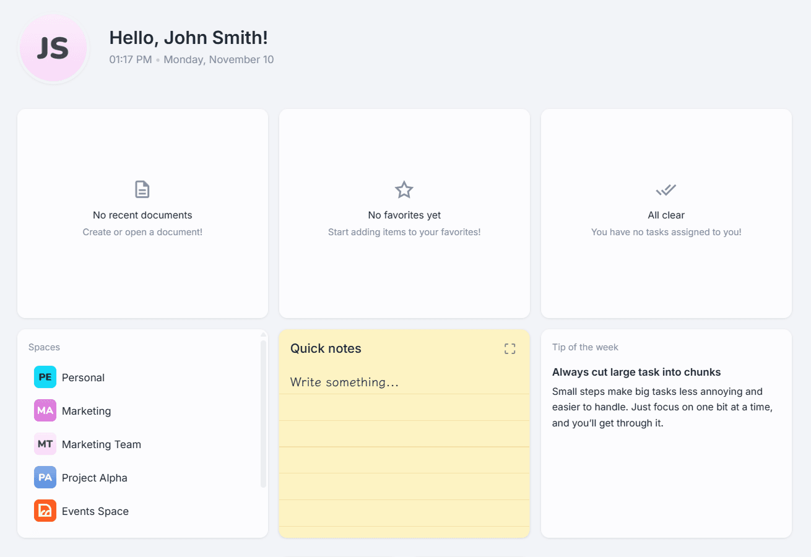The image size is (811, 557).
Task: Click the Quick notes heading
Action: [326, 348]
